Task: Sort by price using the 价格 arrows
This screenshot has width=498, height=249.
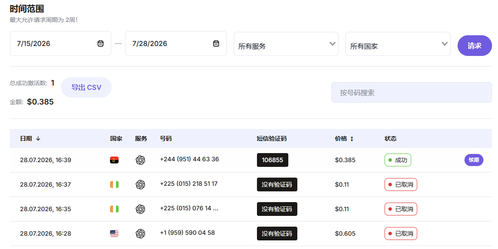Action: click(351, 138)
